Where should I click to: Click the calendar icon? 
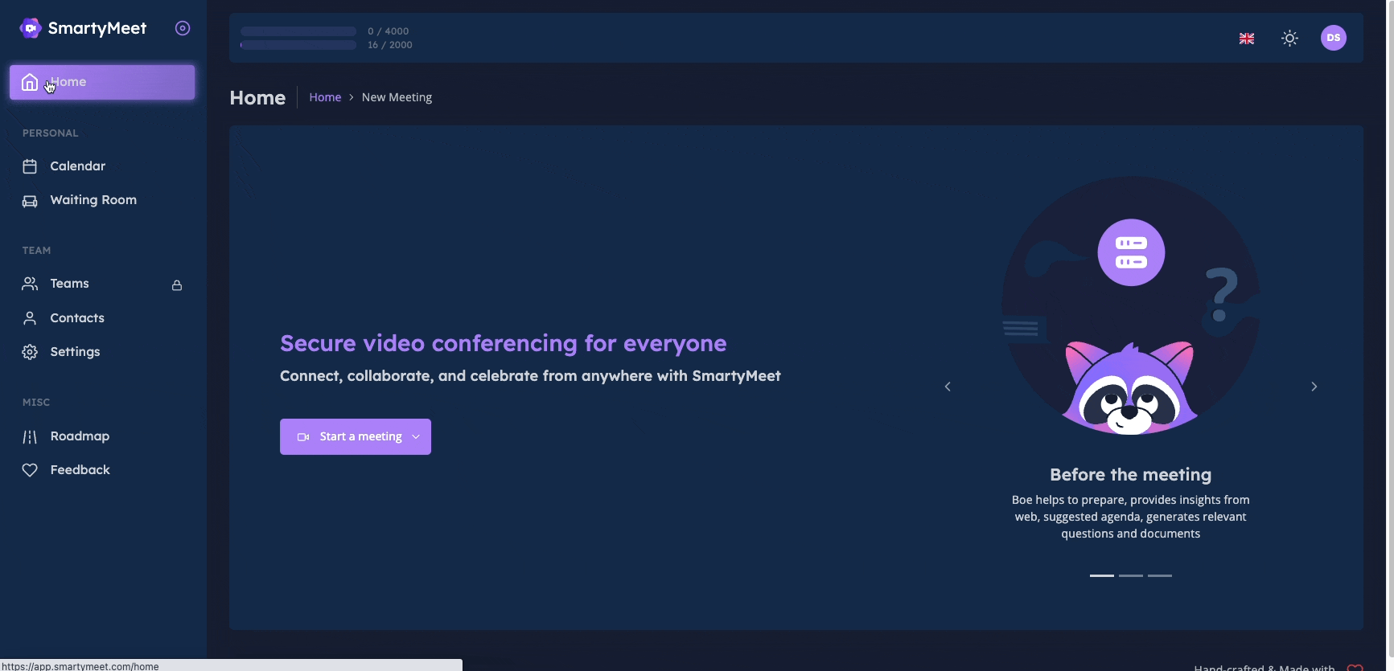pyautogui.click(x=30, y=166)
